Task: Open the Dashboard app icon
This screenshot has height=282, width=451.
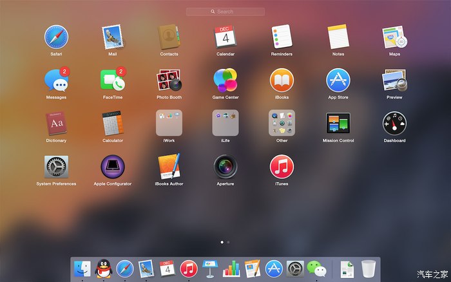Action: pyautogui.click(x=394, y=122)
